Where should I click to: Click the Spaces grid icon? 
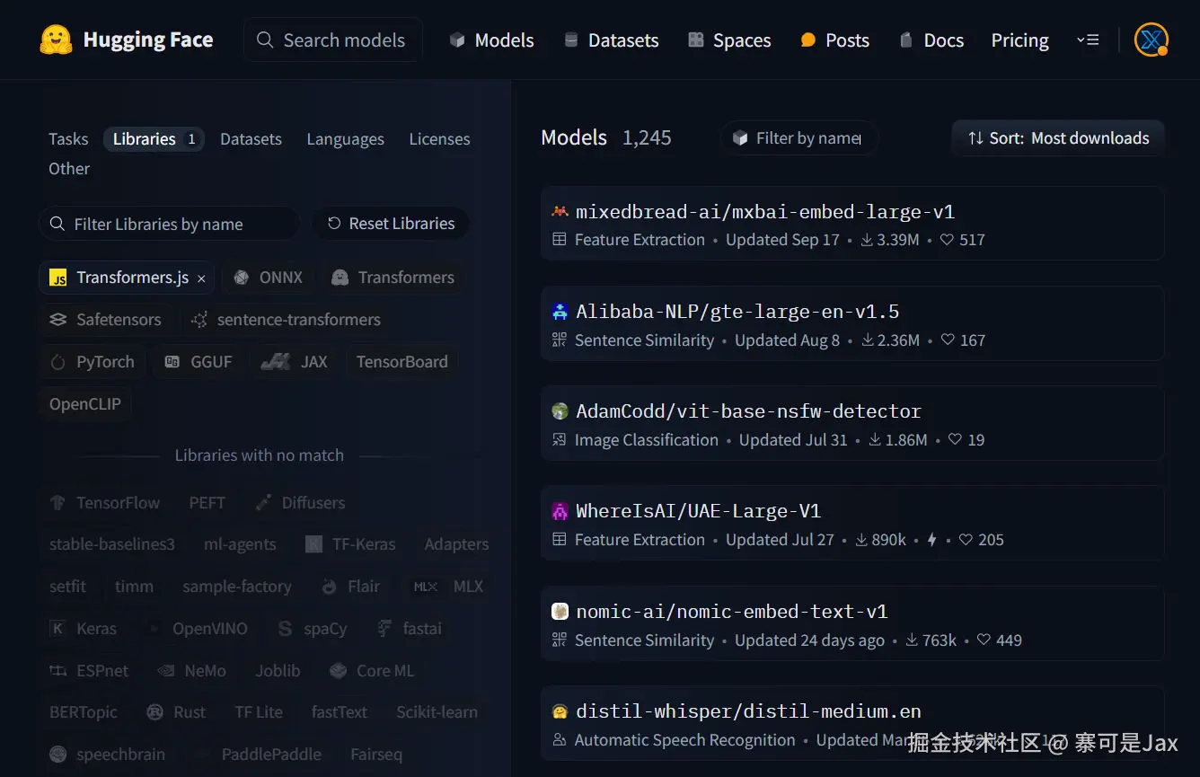point(695,40)
